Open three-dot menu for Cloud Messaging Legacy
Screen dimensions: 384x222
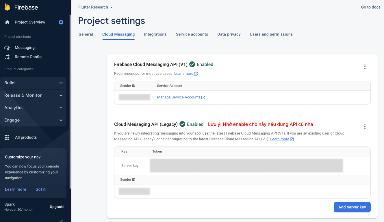click(x=365, y=126)
